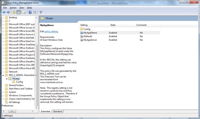This screenshot has width=200, height=119.
Task: Select Microsoft Office Word in tree
Action: pos(22,68)
